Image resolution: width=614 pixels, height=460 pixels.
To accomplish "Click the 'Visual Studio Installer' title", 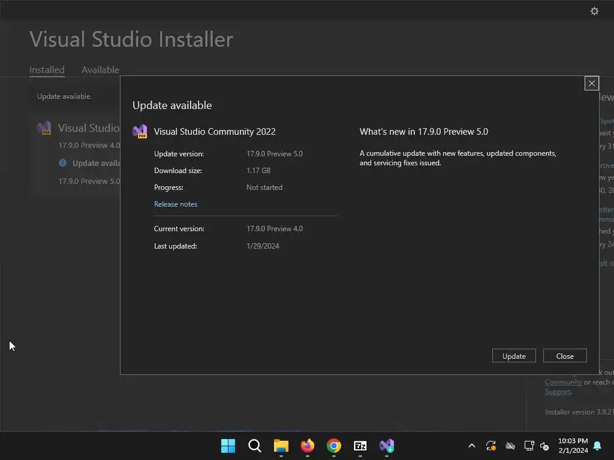I will point(131,39).
